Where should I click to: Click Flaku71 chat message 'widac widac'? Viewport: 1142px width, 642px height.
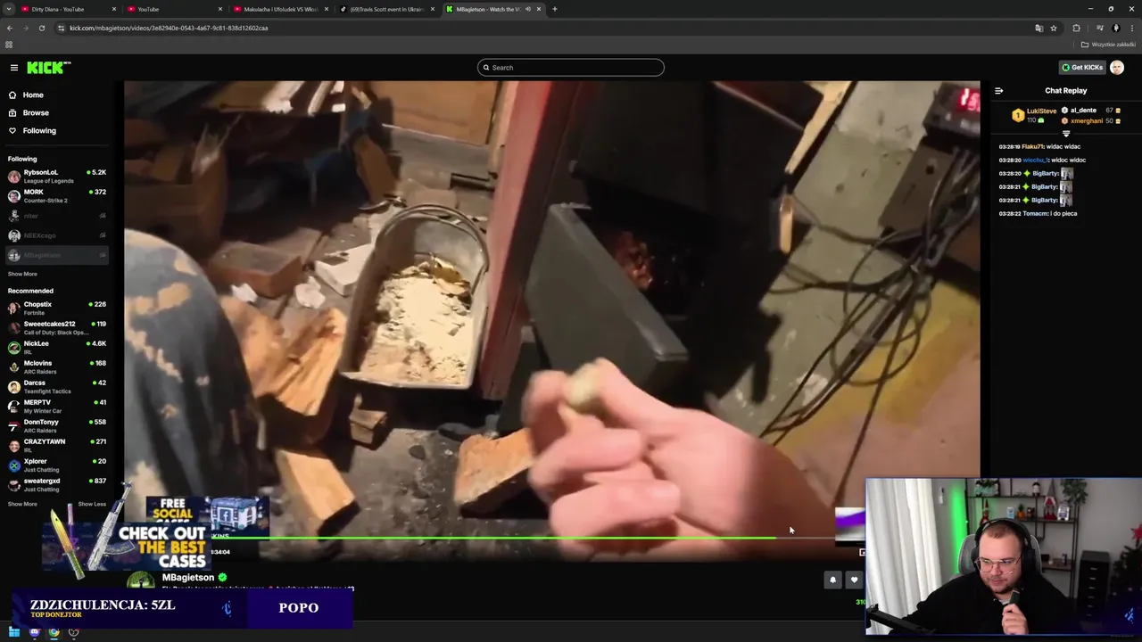pyautogui.click(x=1039, y=146)
